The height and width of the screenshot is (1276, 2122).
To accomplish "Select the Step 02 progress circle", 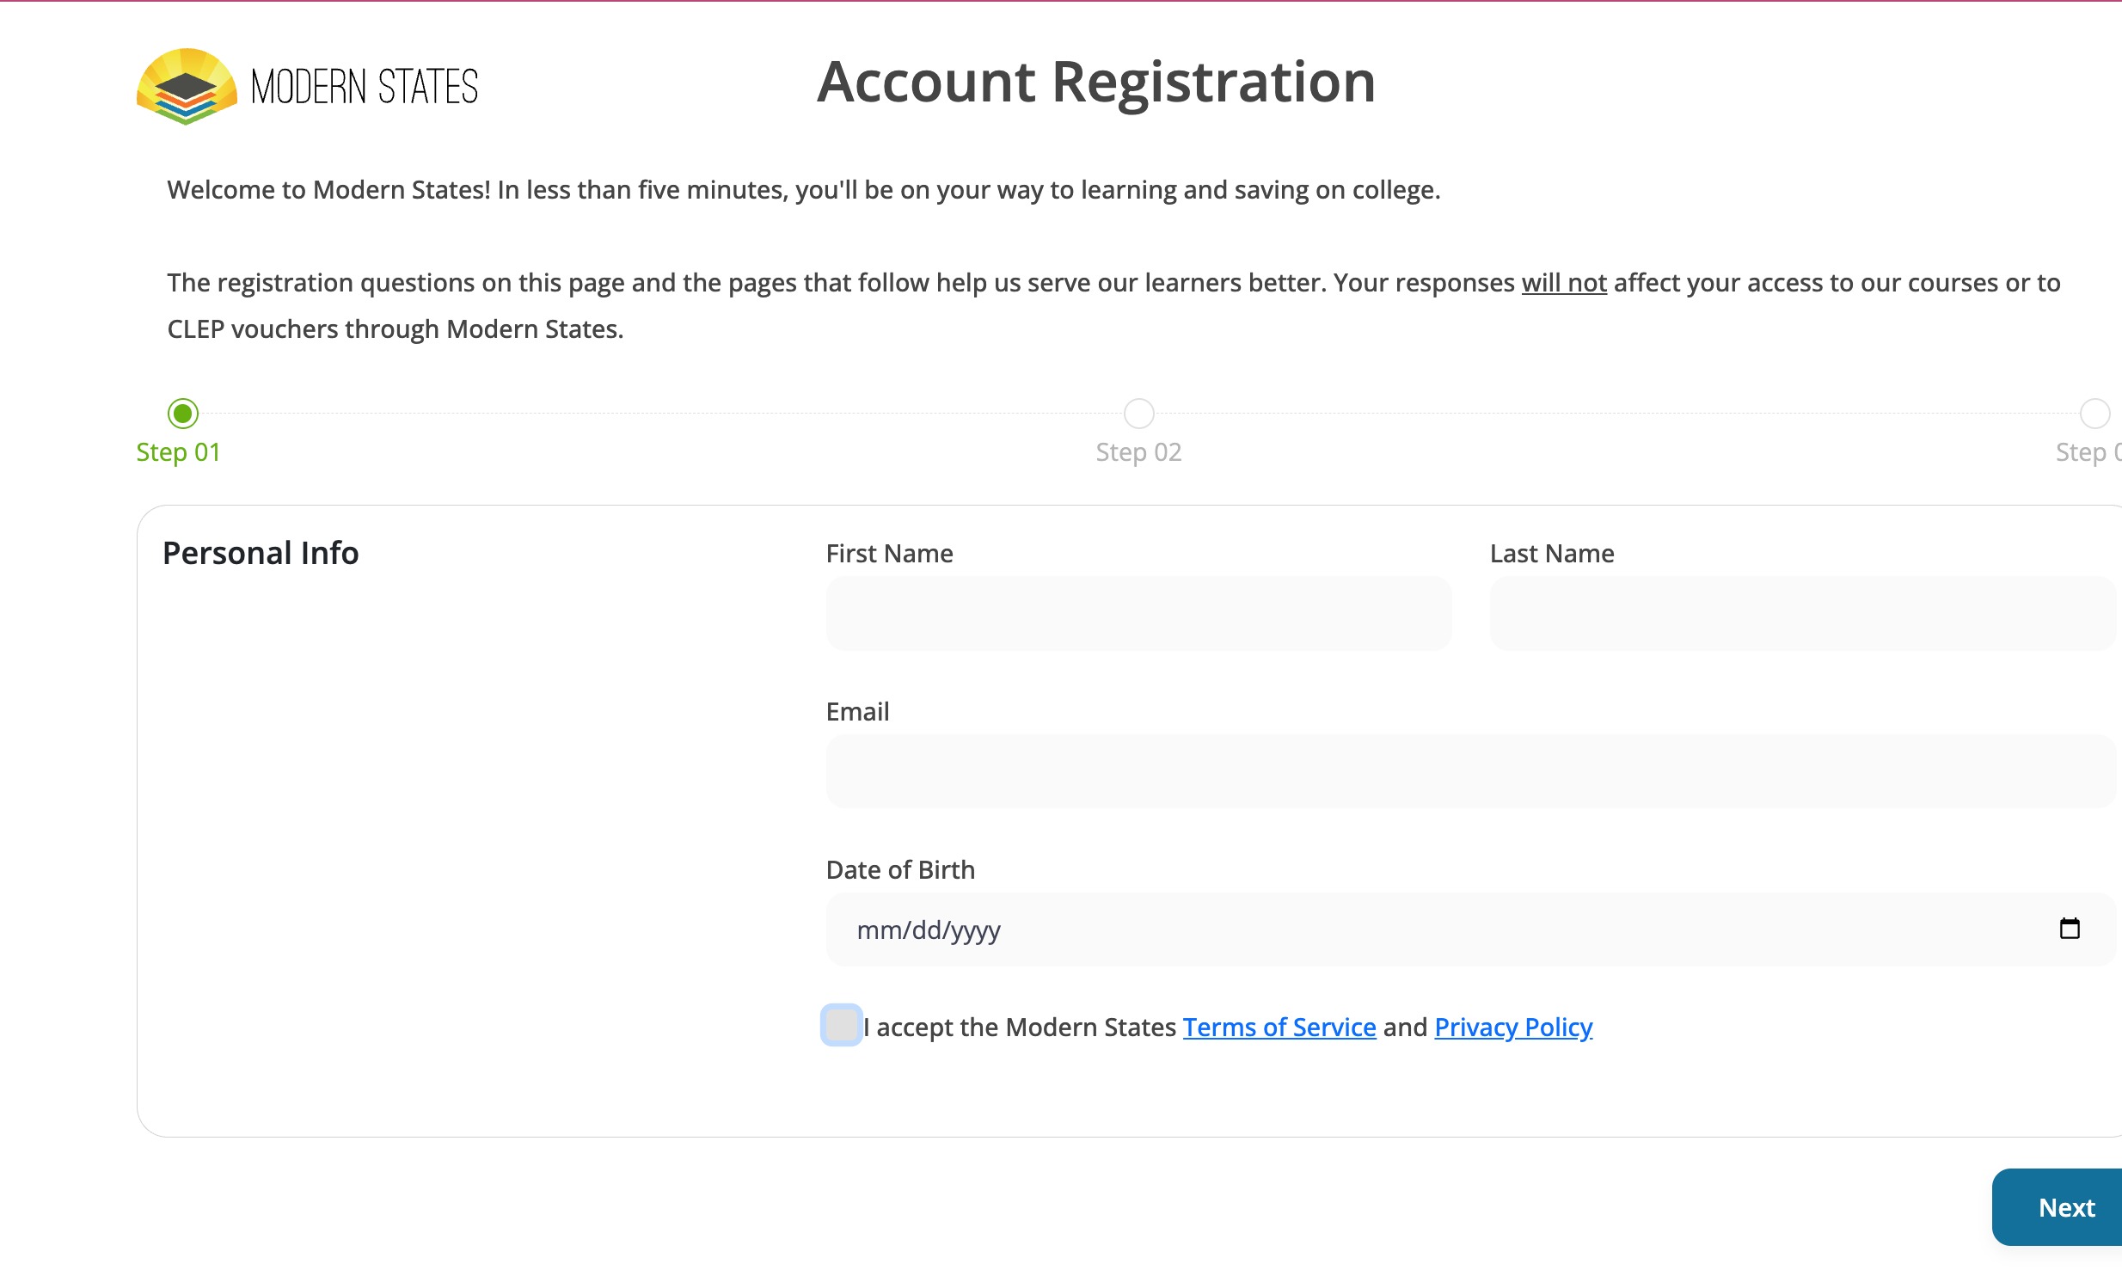I will pos(1138,414).
